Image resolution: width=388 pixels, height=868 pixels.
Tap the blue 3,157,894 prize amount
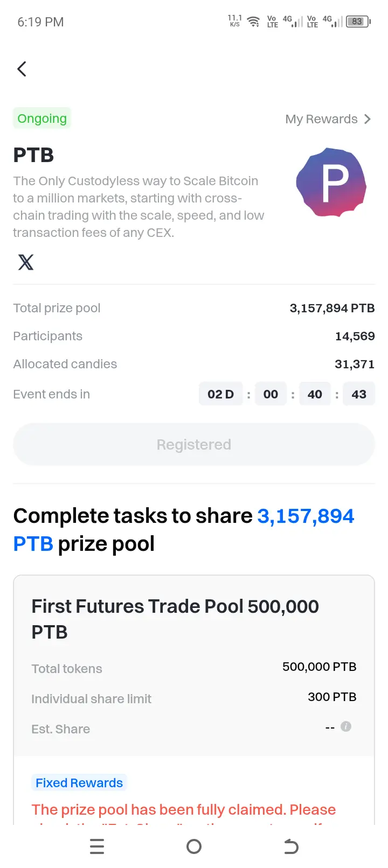(x=306, y=516)
